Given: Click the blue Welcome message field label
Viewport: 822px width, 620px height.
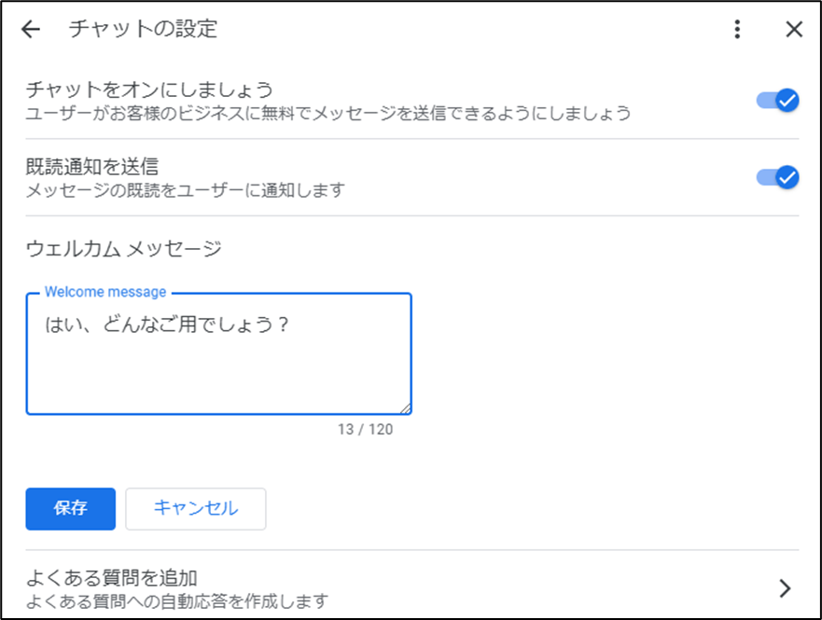Looking at the screenshot, I should click(x=105, y=292).
